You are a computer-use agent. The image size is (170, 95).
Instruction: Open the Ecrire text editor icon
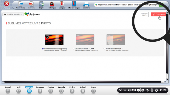coord(72,91)
